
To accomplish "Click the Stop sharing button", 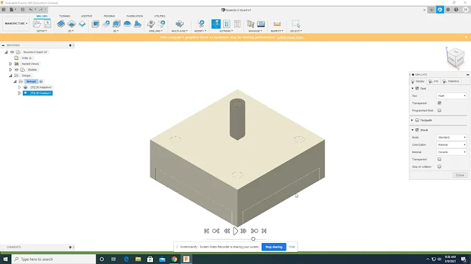I will pyautogui.click(x=273, y=247).
